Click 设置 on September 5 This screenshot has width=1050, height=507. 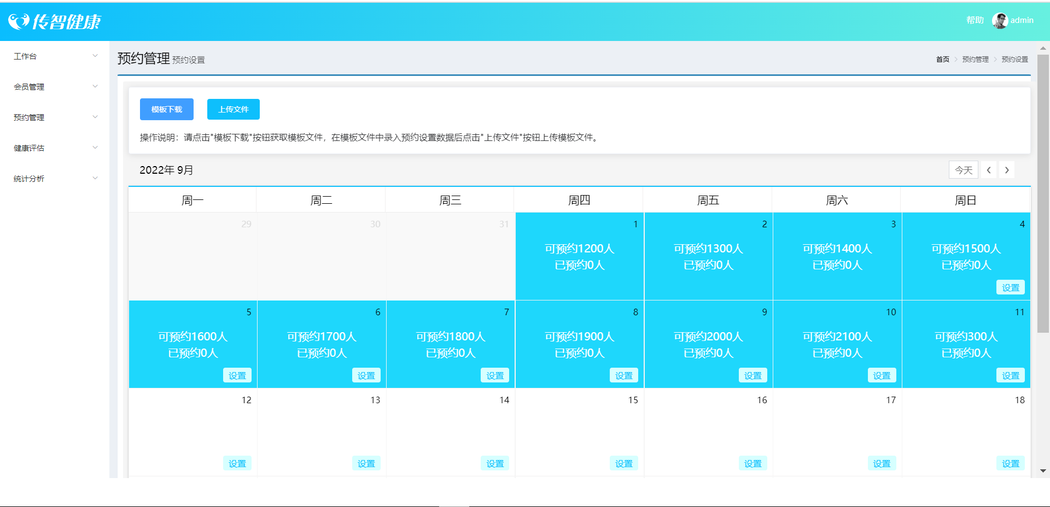(237, 375)
